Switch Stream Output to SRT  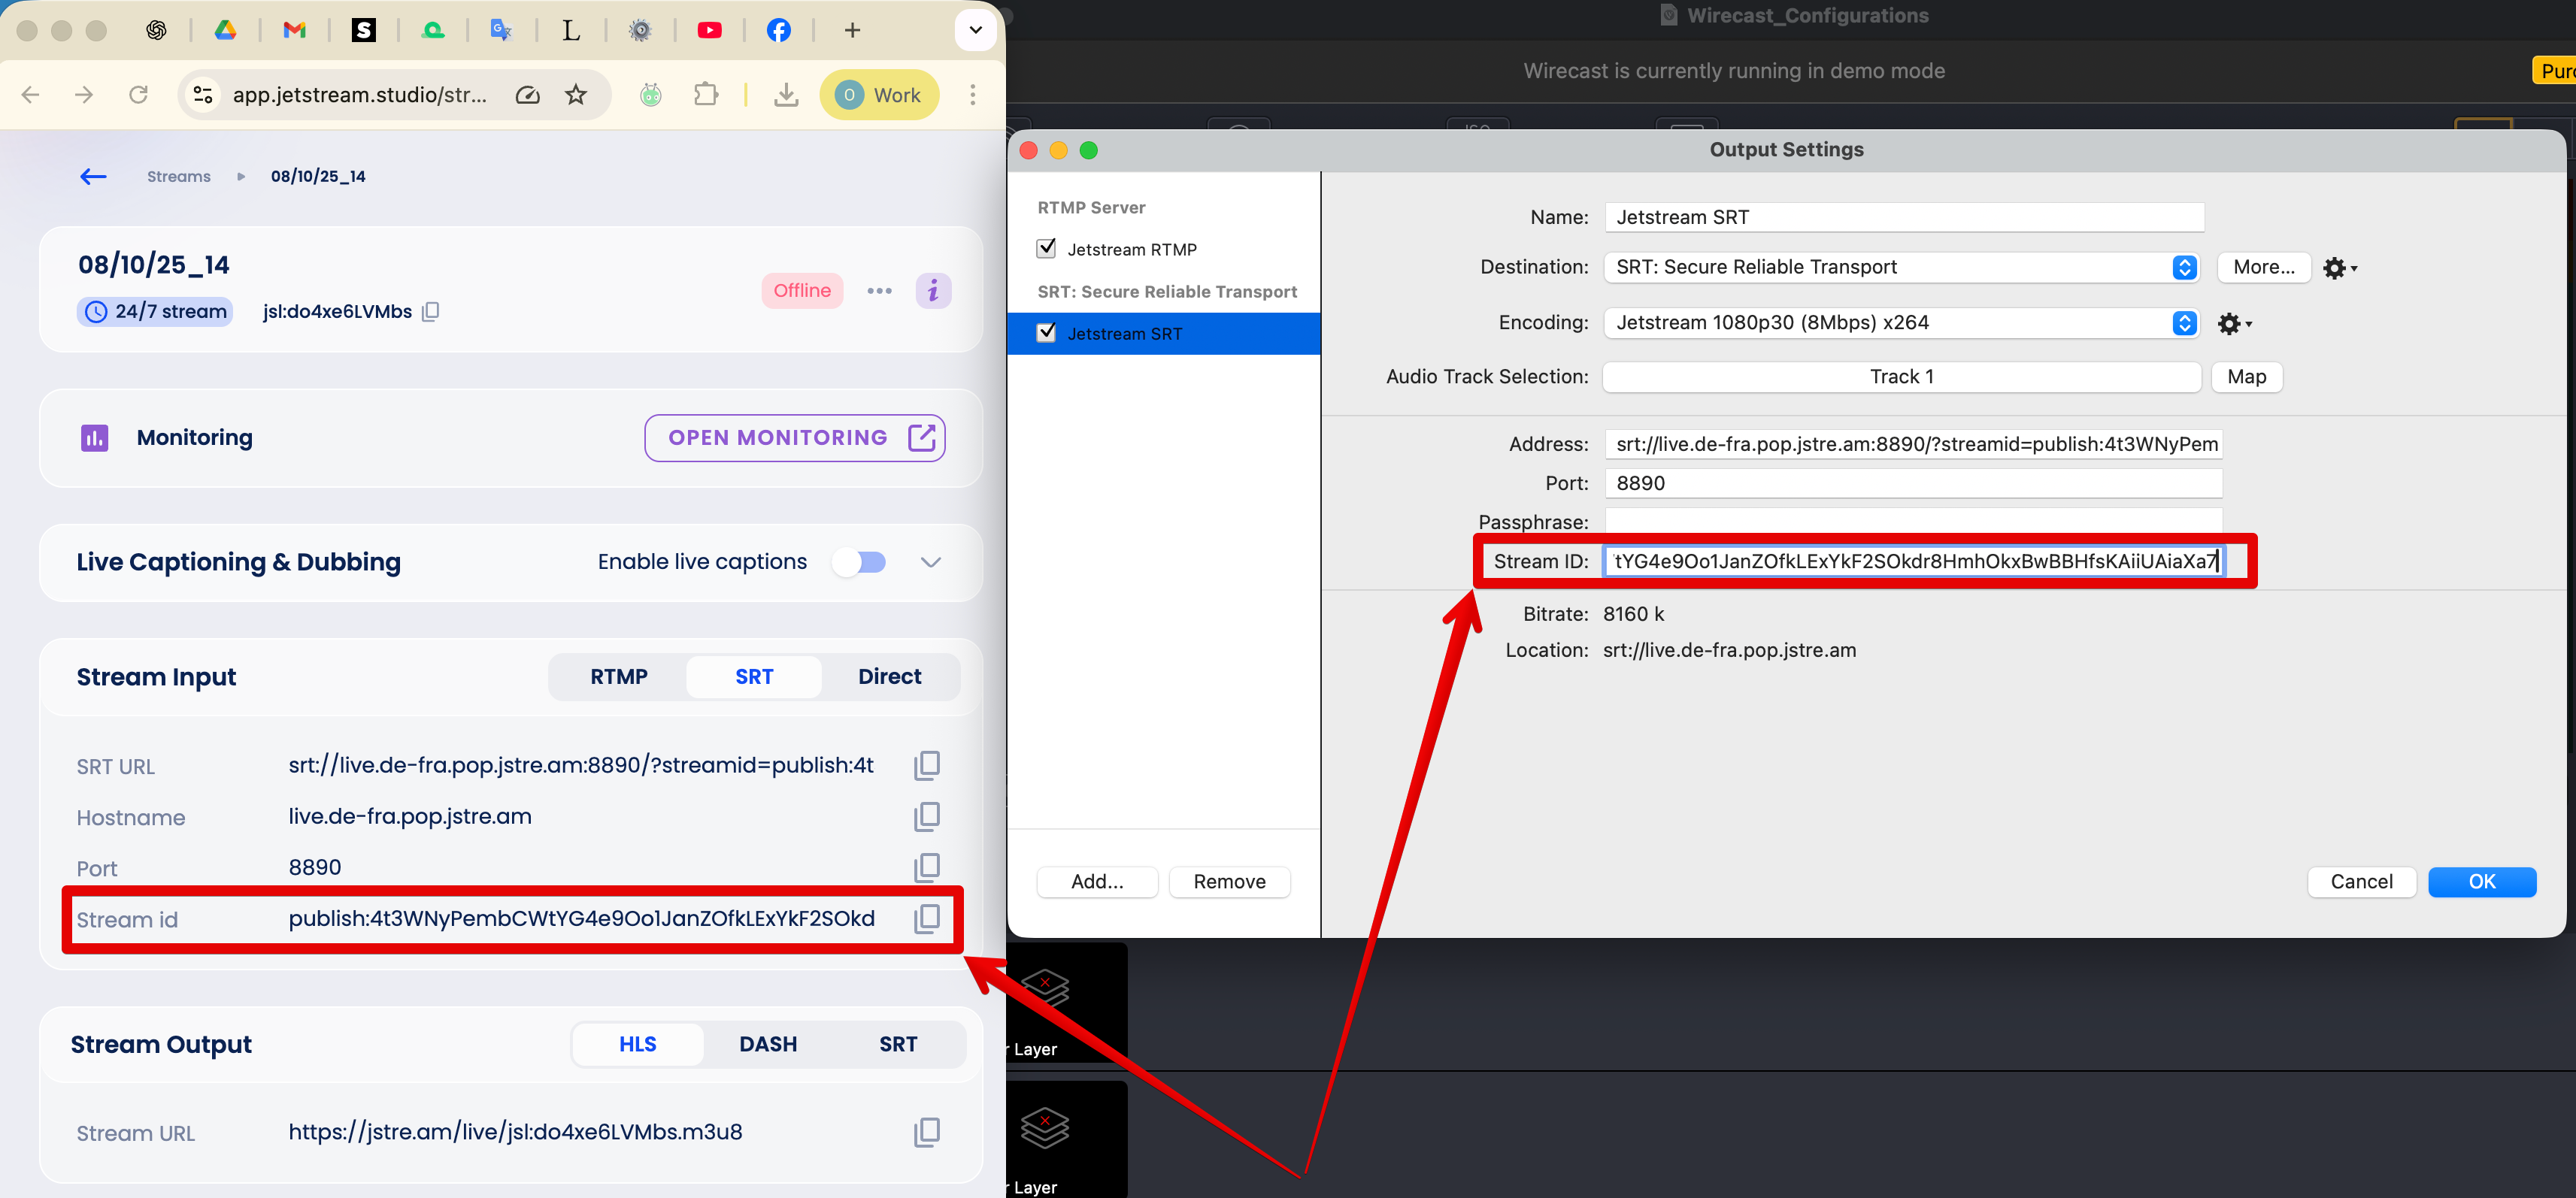pyautogui.click(x=898, y=1045)
